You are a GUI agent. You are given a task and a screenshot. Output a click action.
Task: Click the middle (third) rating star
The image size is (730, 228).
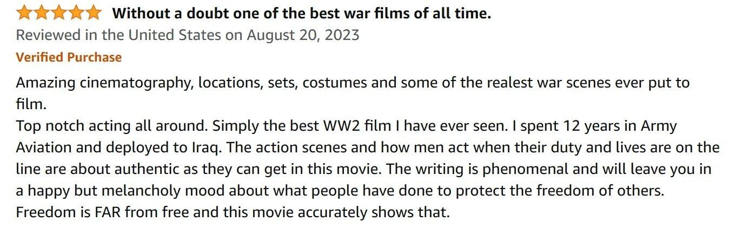pyautogui.click(x=58, y=12)
